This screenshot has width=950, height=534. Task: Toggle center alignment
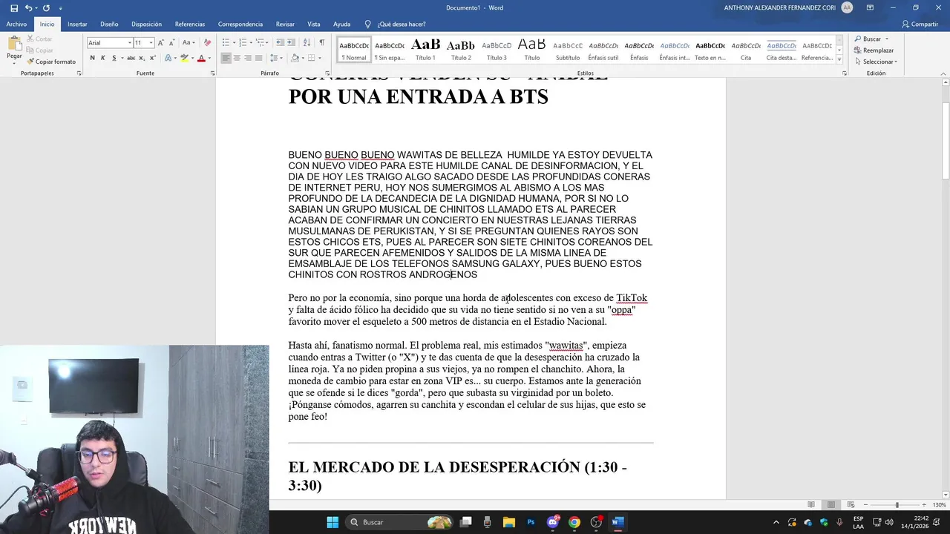click(237, 58)
